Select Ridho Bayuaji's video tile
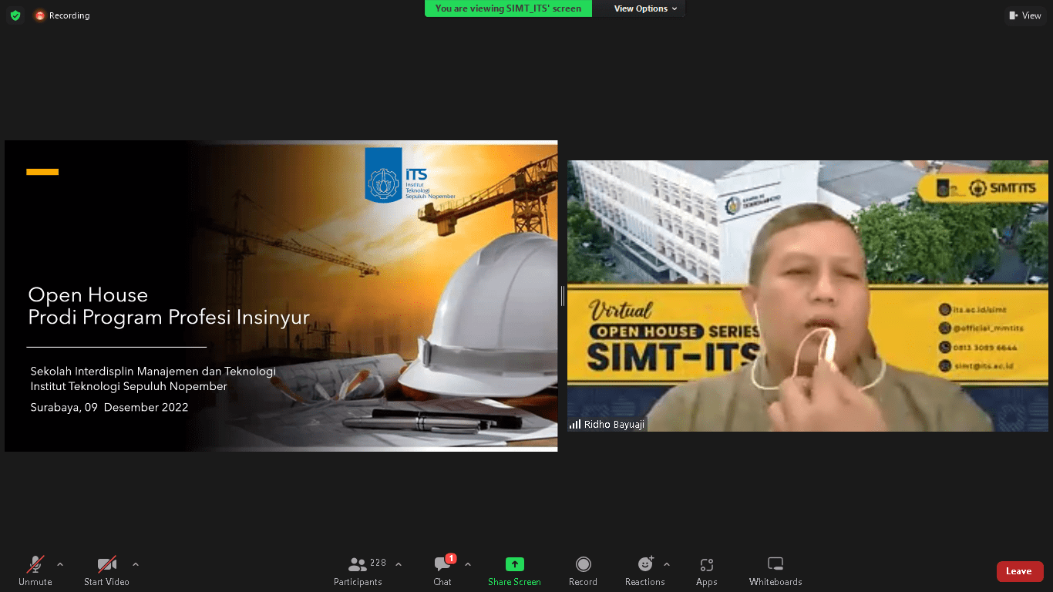 click(x=807, y=296)
